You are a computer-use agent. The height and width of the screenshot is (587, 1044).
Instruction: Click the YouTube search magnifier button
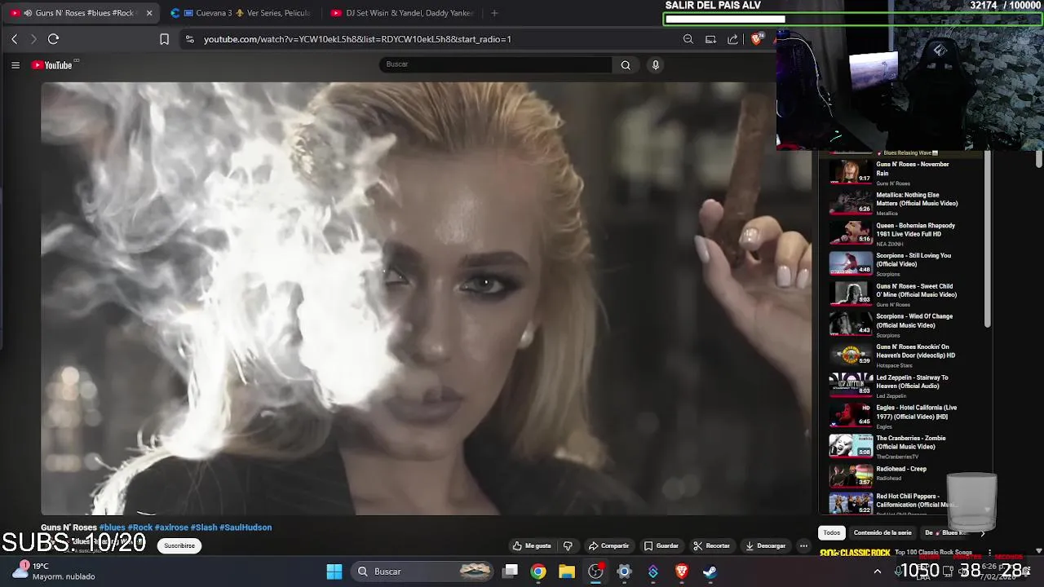click(626, 65)
